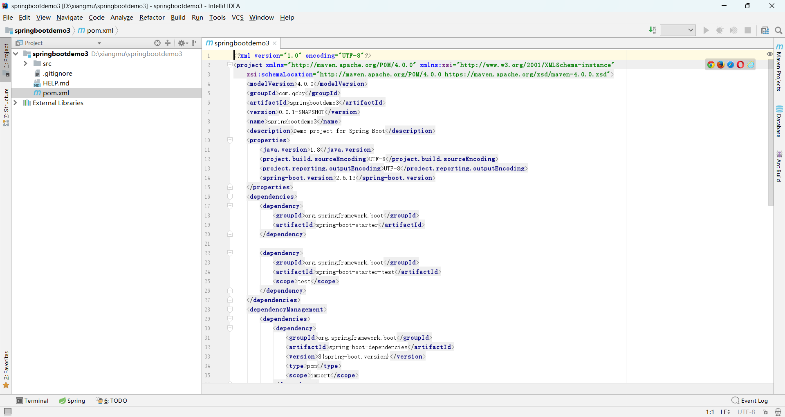Hide the Project tool window panel

pos(195,43)
